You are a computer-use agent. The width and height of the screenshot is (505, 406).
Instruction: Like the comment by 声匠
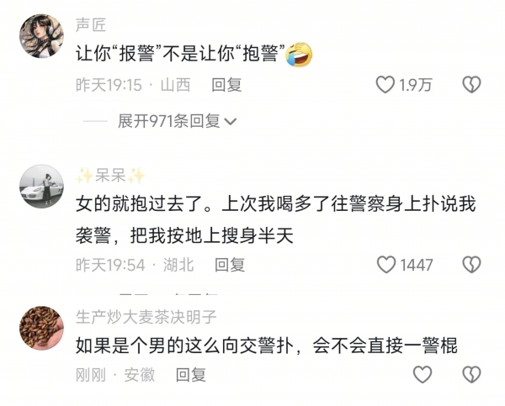point(385,85)
